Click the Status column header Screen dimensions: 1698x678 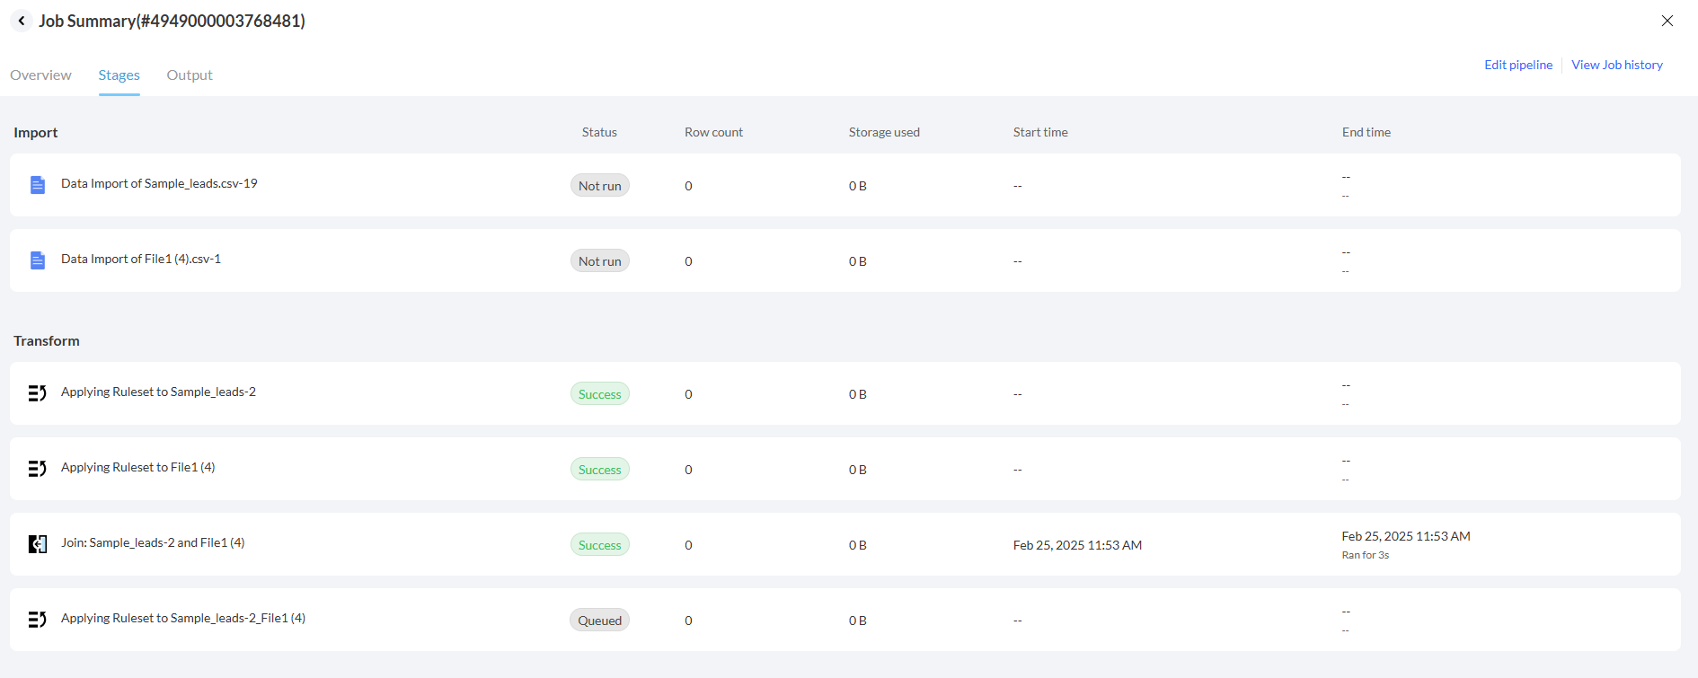tap(599, 132)
